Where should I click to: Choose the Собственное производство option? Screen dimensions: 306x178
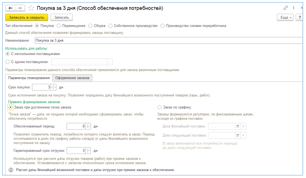pyautogui.click(x=110, y=26)
